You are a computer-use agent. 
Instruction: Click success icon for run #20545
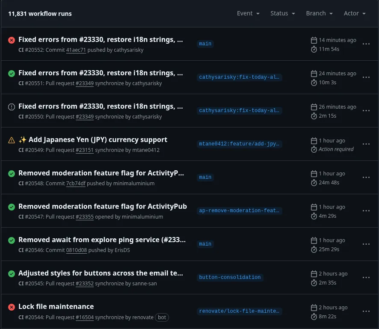click(12, 274)
